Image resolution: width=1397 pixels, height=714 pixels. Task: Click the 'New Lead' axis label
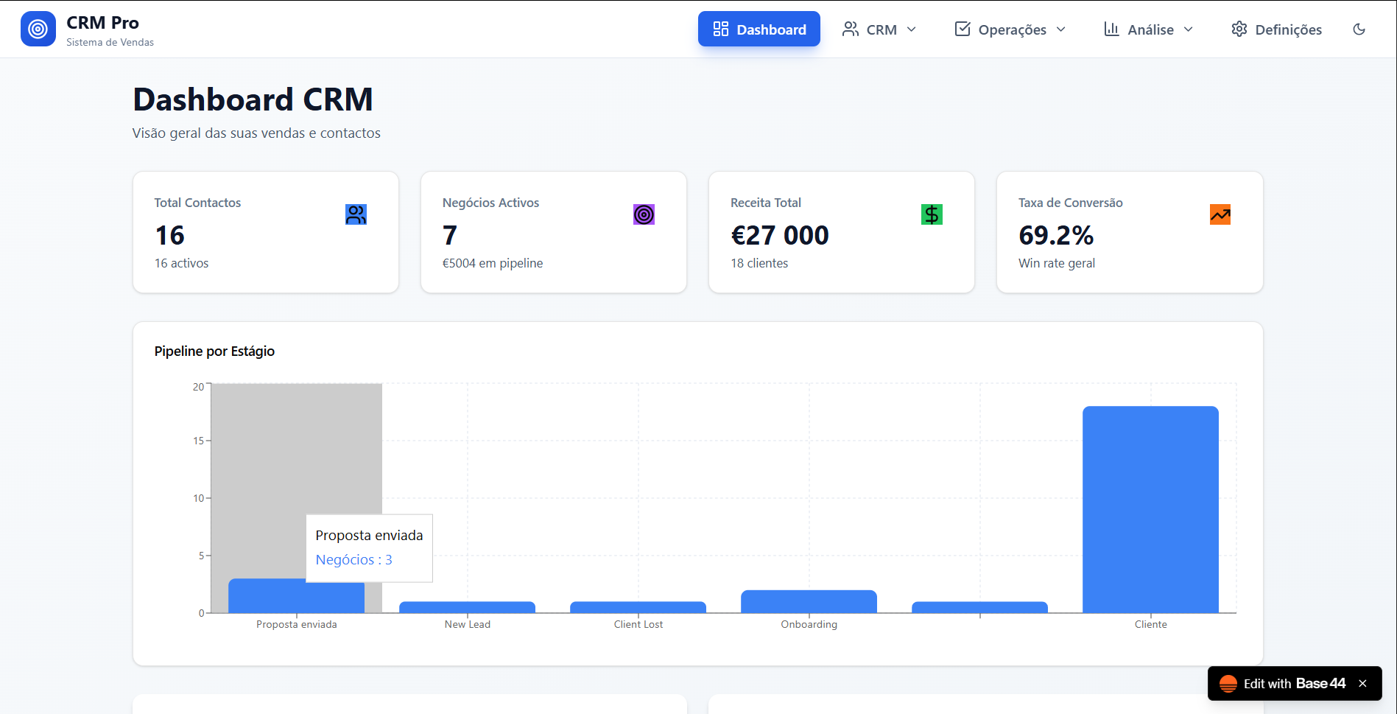pos(468,624)
